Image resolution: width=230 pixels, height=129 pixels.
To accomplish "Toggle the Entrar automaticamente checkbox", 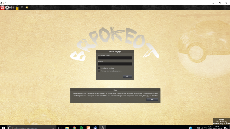I will pyautogui.click(x=99, y=71).
